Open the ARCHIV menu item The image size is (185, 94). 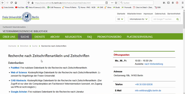point(55,37)
